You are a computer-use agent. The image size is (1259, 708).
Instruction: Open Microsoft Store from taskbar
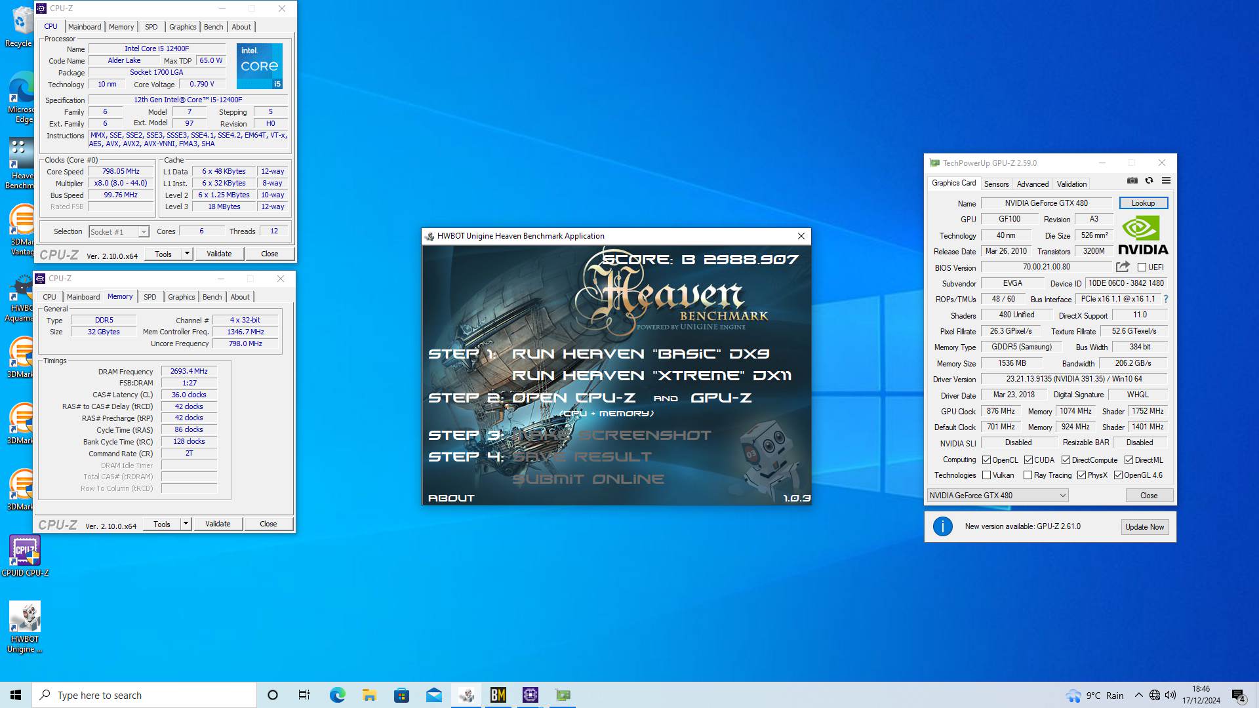(401, 695)
